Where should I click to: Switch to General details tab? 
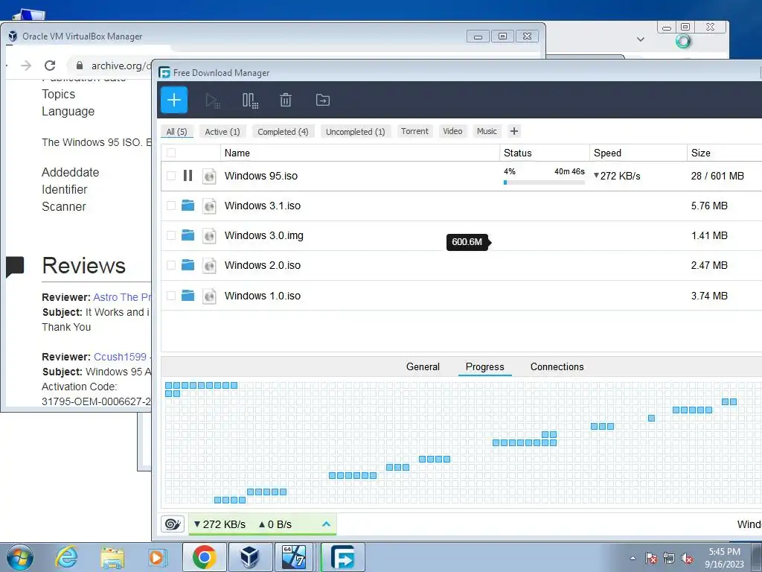pos(423,366)
